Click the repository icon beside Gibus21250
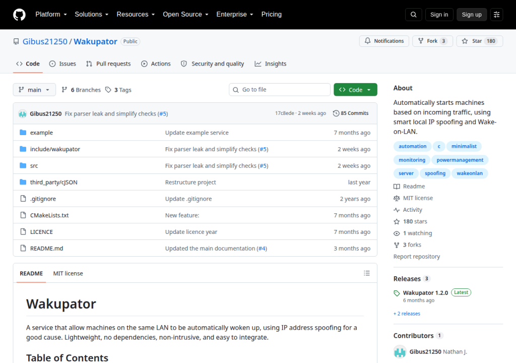This screenshot has height=363, width=516. pyautogui.click(x=16, y=41)
